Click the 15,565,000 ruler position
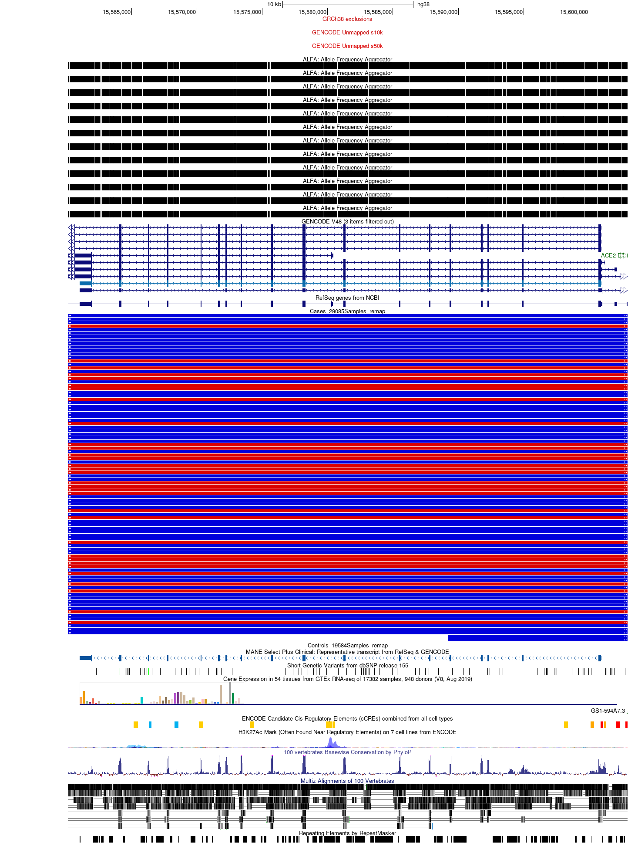Viewport: 628px width, 843px height. [117, 12]
